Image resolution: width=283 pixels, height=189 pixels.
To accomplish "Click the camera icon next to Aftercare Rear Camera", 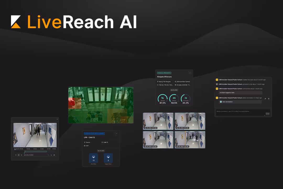I will point(176,82).
